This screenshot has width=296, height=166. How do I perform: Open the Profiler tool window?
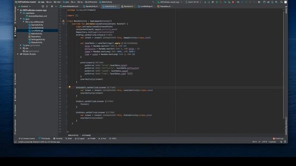coord(92,138)
